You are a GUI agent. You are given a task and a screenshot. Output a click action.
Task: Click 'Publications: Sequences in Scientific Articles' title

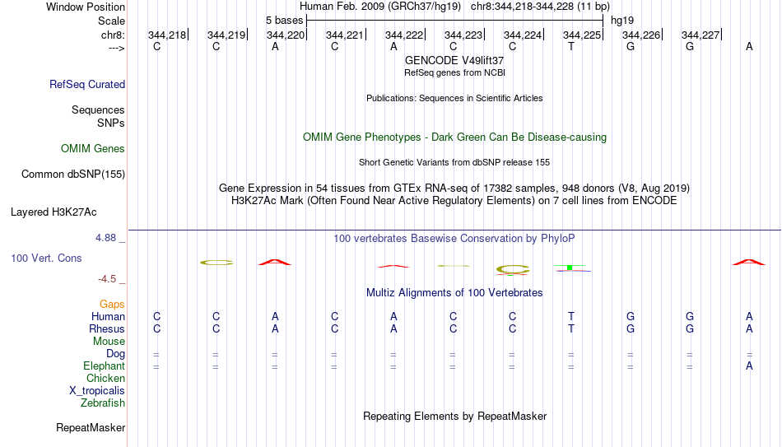(x=454, y=98)
